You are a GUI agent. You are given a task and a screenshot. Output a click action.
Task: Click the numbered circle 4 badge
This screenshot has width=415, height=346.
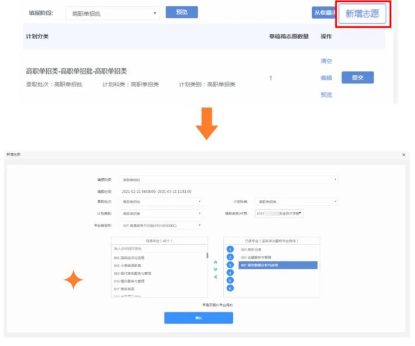(x=230, y=272)
